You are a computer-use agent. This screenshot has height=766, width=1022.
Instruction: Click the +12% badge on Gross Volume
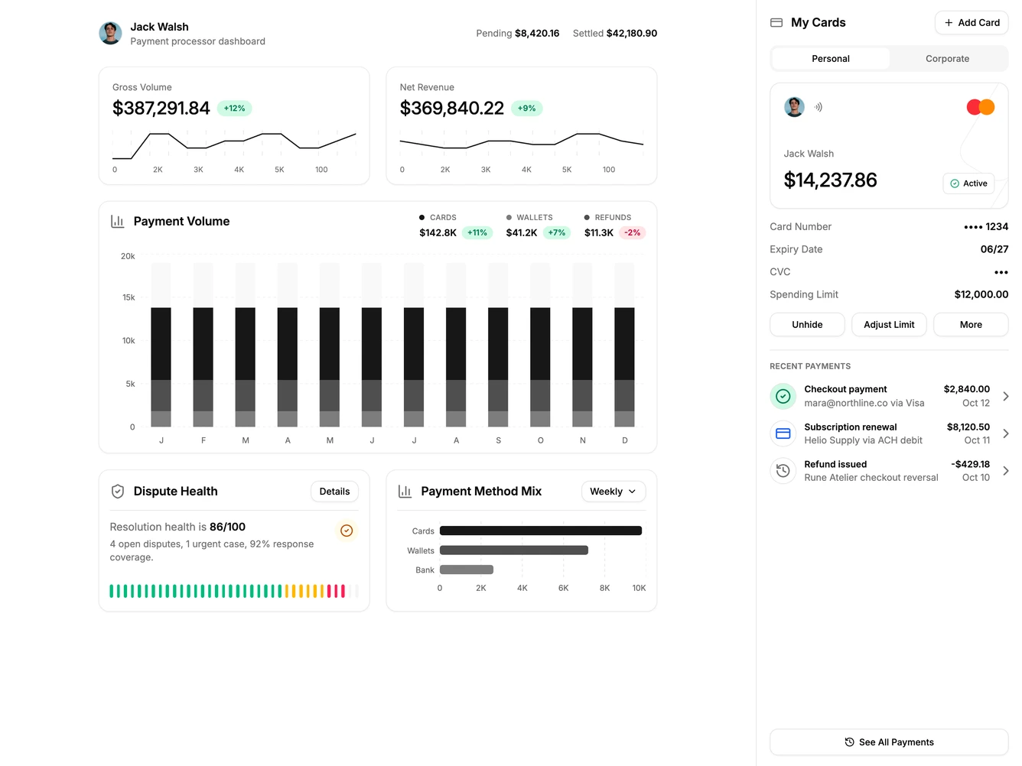(235, 109)
